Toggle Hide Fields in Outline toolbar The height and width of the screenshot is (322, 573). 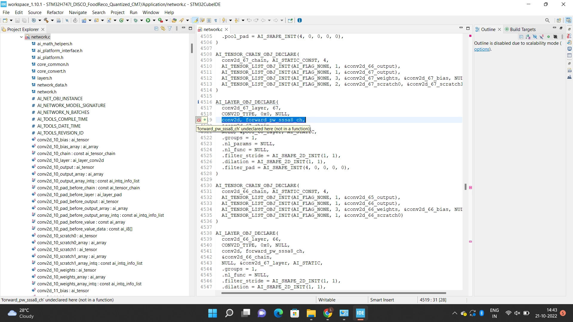coord(535,37)
